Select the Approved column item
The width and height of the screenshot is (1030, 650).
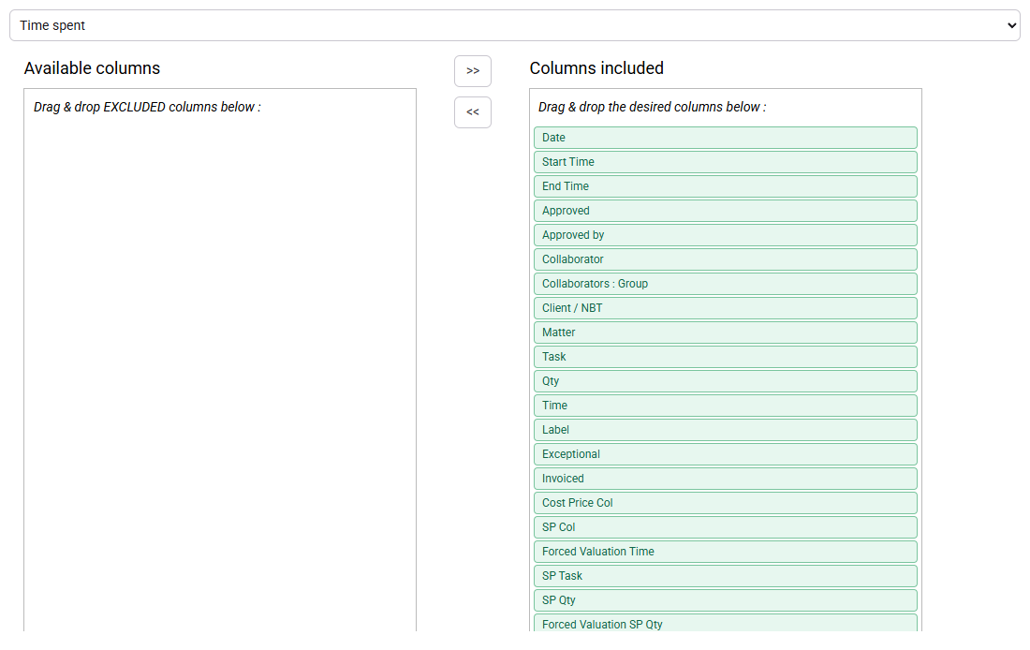pyautogui.click(x=725, y=211)
